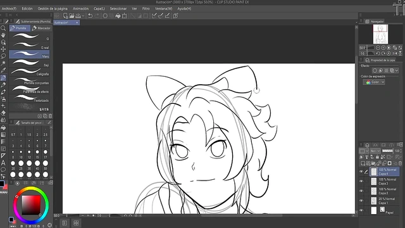The height and width of the screenshot is (228, 405).
Task: Select the Texturizado pen brush
Action: [x=29, y=98]
